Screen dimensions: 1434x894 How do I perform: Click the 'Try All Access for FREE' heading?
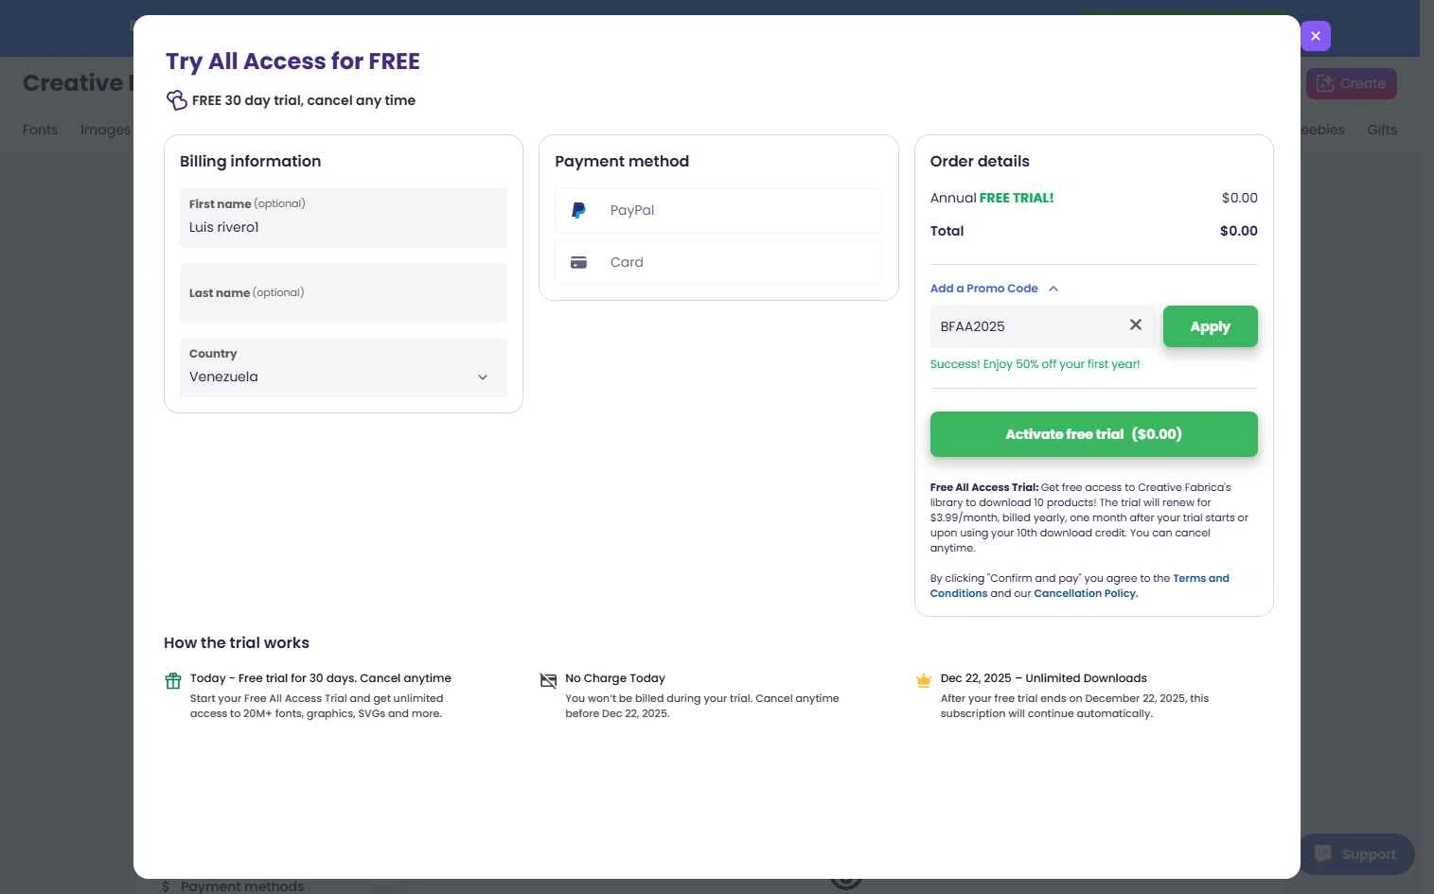[292, 61]
